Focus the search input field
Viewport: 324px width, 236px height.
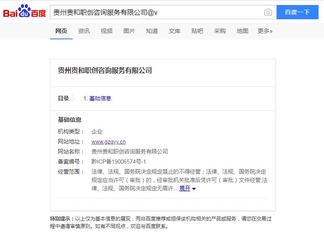pyautogui.click(x=155, y=12)
